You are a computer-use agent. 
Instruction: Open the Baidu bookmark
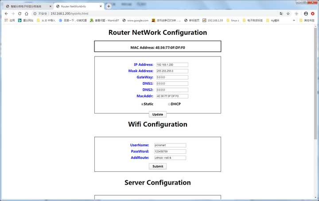click(73, 20)
